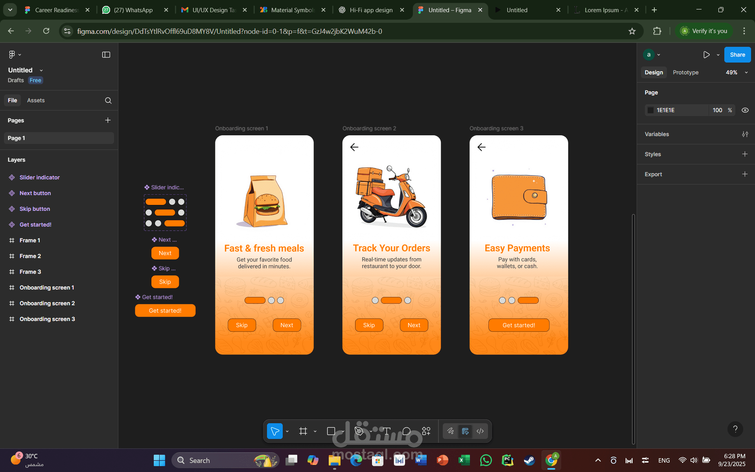This screenshot has width=755, height=472.
Task: Switch to the Prototype tab
Action: pos(685,72)
